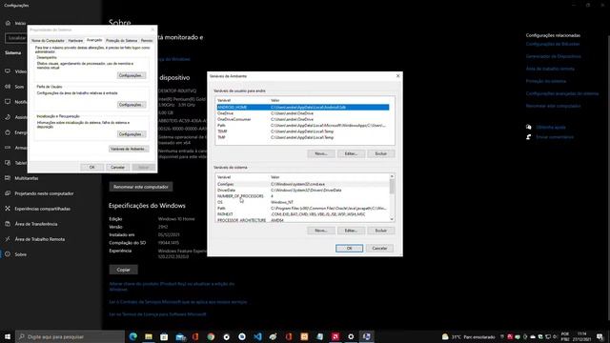Open Configurações avançadas do sistema link
The width and height of the screenshot is (610, 343).
pos(562,93)
